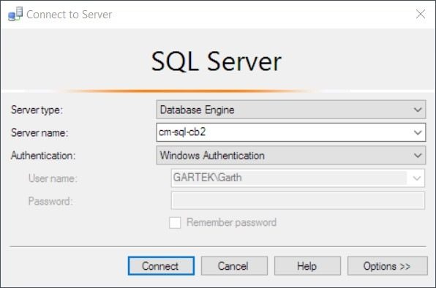Click the SQL Server banner heading
Screen dimensions: 436x288
[216, 61]
